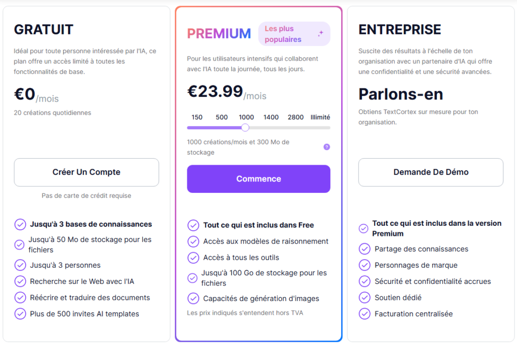
Task: Select the PREMIUM plan heading
Action: [219, 33]
